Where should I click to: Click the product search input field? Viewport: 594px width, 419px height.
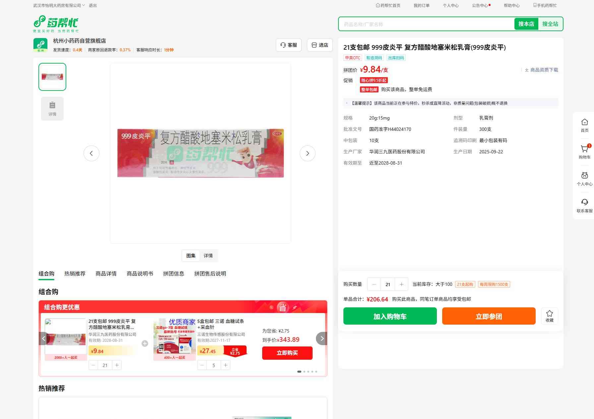click(426, 24)
